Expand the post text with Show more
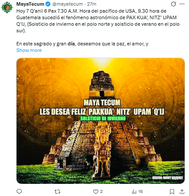This screenshot has height=196, width=189. click(x=29, y=50)
